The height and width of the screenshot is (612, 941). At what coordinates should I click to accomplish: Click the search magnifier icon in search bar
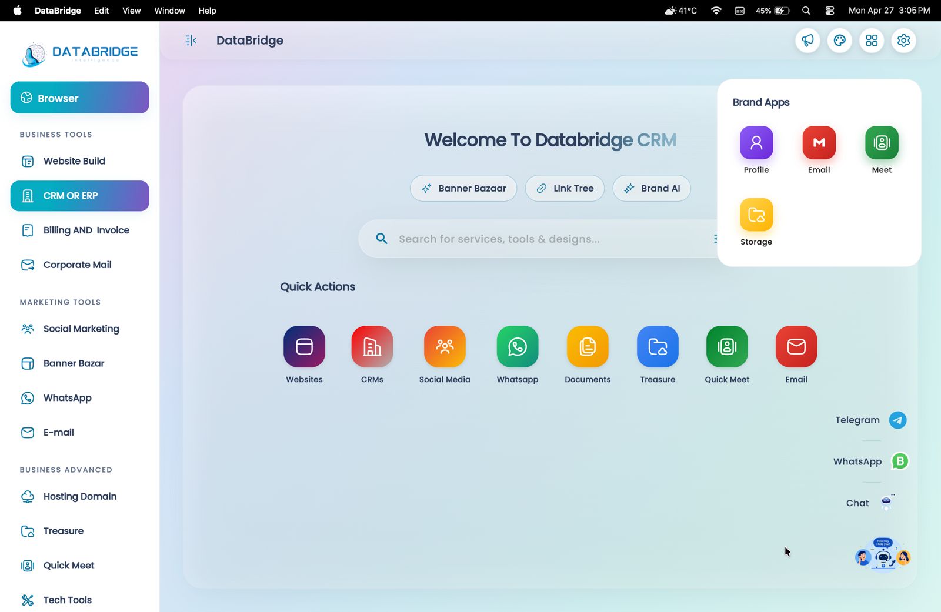pyautogui.click(x=382, y=239)
